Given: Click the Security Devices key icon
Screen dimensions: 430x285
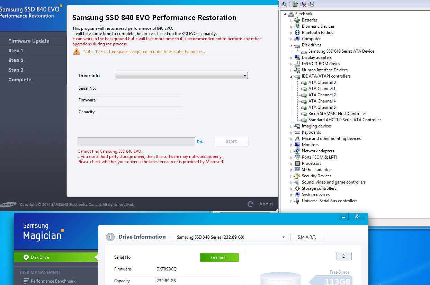Looking at the screenshot, I should click(297, 176).
